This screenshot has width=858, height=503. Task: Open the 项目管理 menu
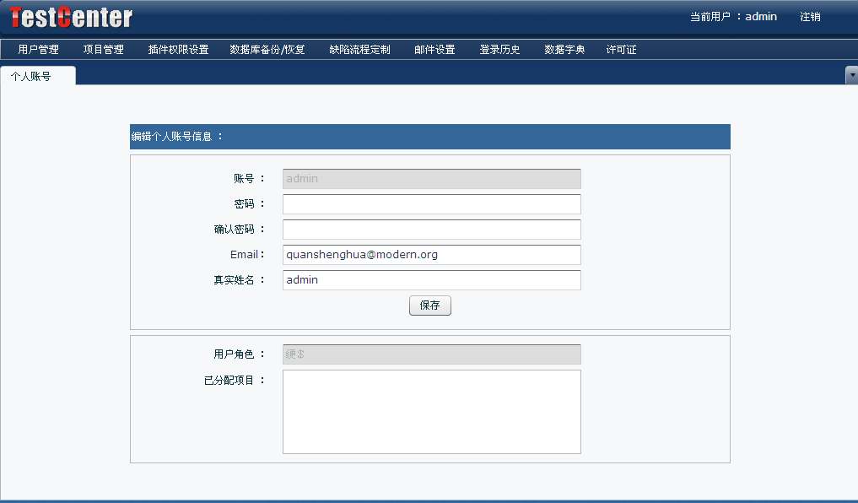[x=103, y=50]
